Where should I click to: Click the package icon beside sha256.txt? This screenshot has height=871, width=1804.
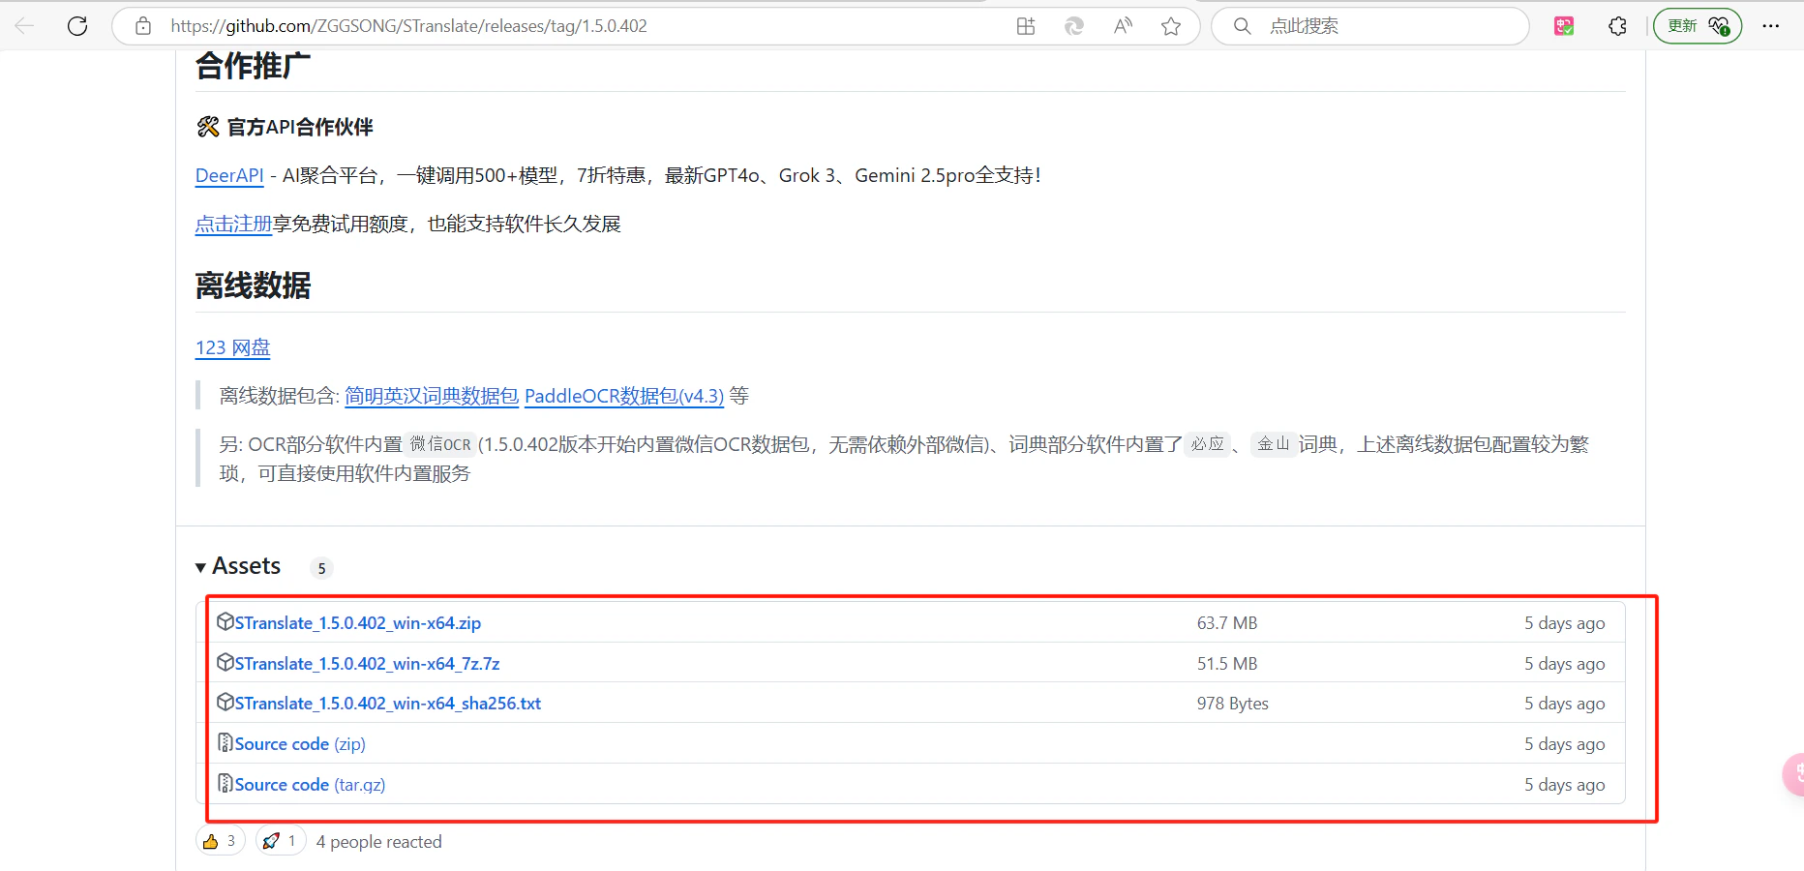[225, 702]
